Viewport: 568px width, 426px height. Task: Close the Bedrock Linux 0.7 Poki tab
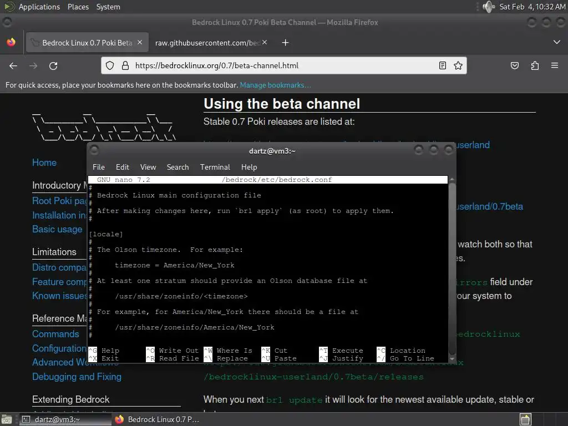[x=140, y=42]
